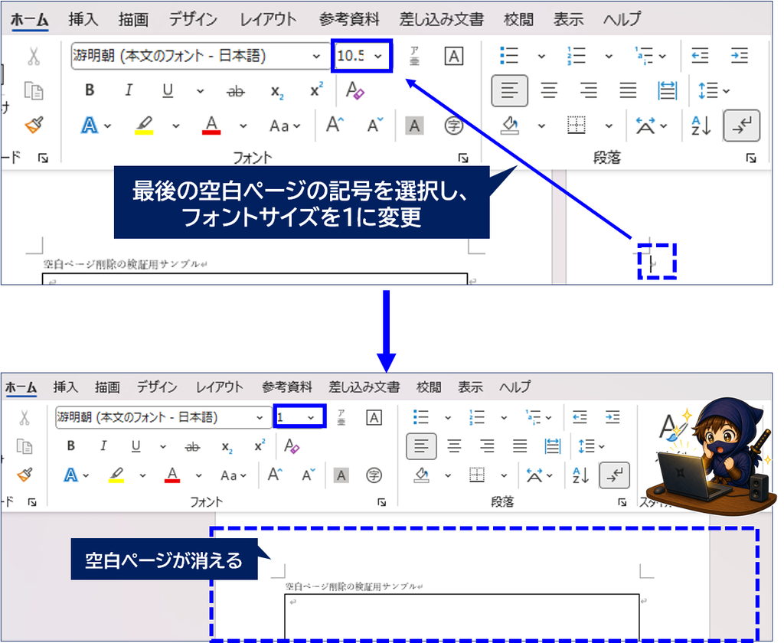Click Clear Formatting icon in top ribbon
784x643 pixels.
point(355,90)
